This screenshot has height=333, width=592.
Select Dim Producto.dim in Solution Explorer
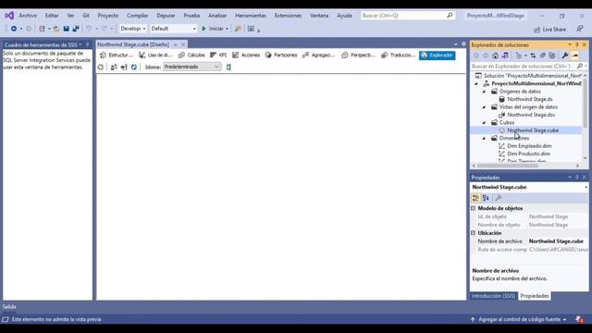tap(528, 154)
